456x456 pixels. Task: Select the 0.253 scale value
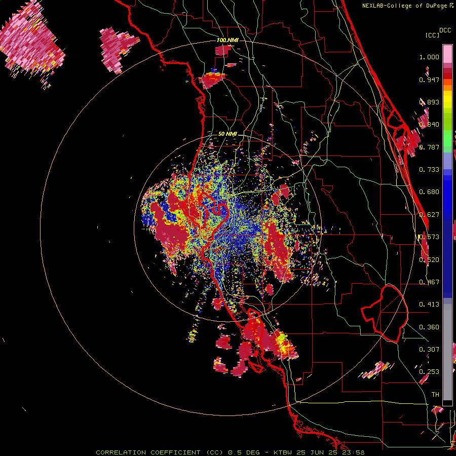tap(429, 372)
